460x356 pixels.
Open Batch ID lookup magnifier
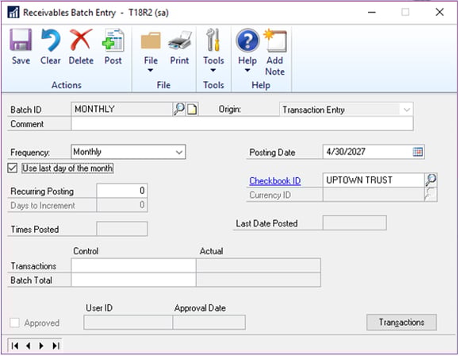tap(178, 109)
